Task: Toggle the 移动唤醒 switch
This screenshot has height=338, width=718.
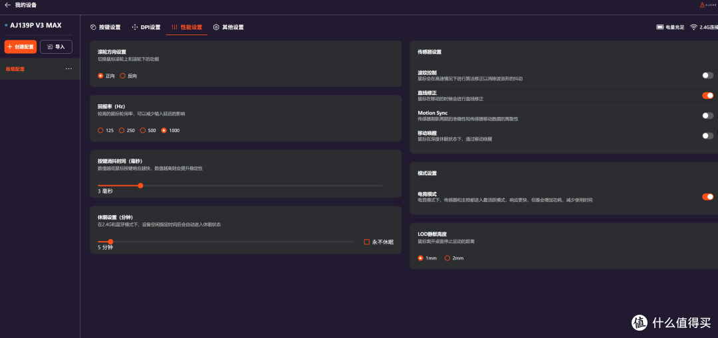Action: point(707,136)
